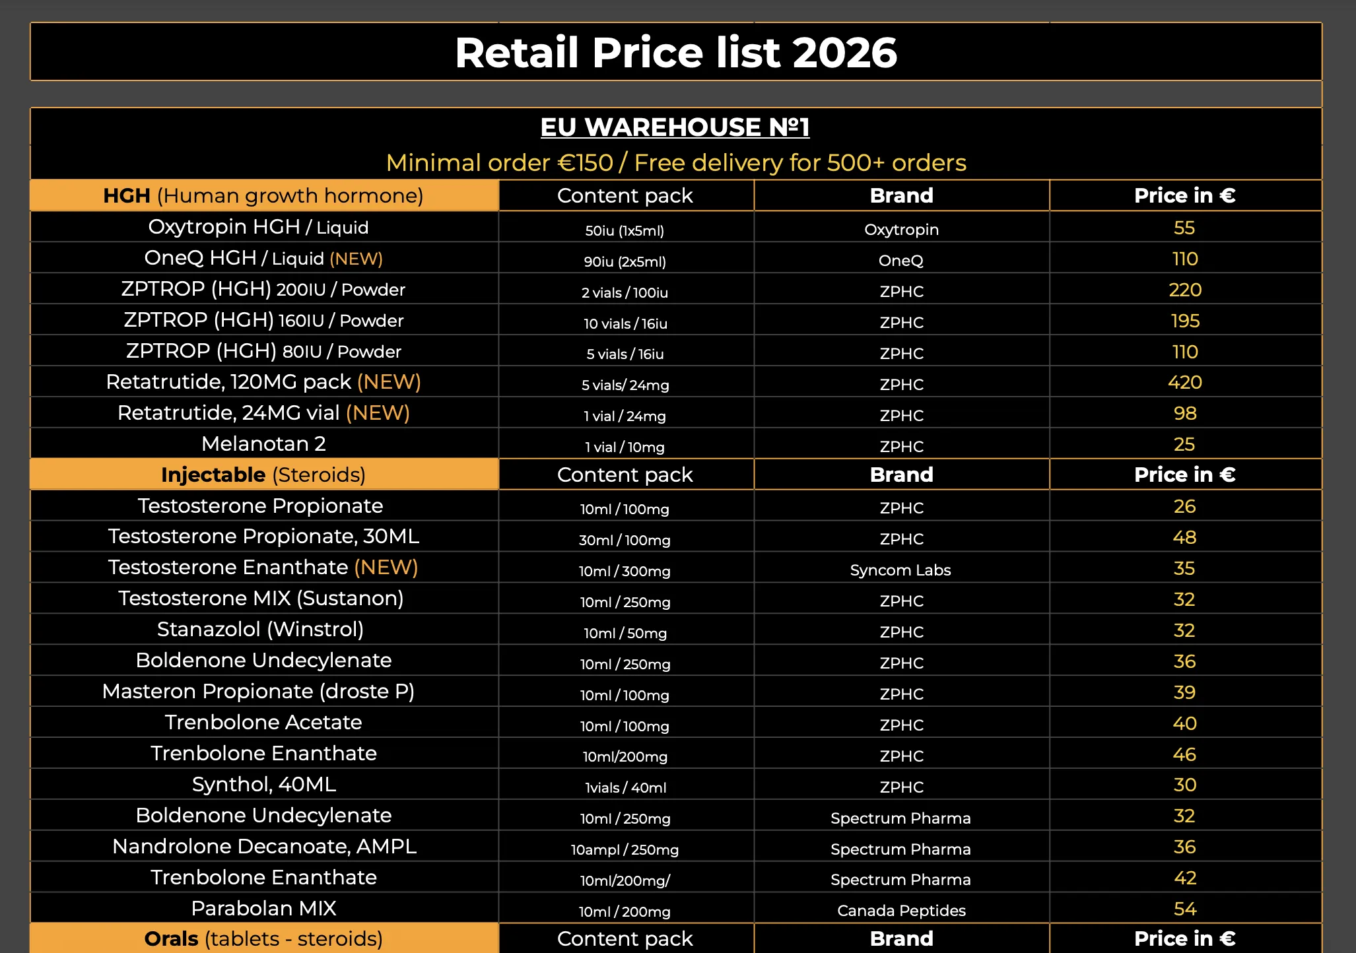
Task: Click the price '39' for Masteron Propionate
Action: click(x=1184, y=692)
